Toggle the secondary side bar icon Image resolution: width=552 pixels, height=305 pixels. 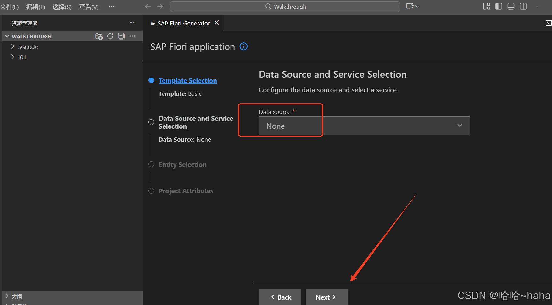point(523,6)
